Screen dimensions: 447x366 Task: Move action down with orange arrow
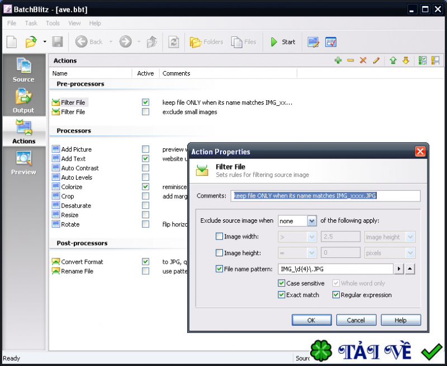click(x=406, y=60)
